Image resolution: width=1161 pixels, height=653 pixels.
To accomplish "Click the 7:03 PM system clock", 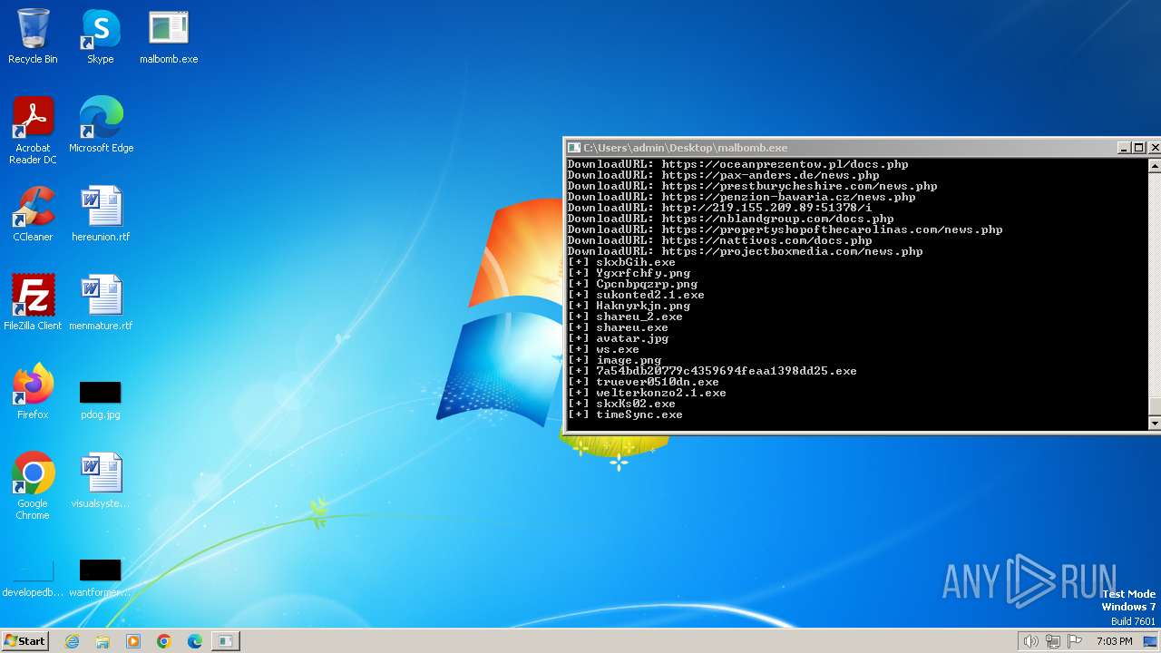I will (x=1115, y=641).
